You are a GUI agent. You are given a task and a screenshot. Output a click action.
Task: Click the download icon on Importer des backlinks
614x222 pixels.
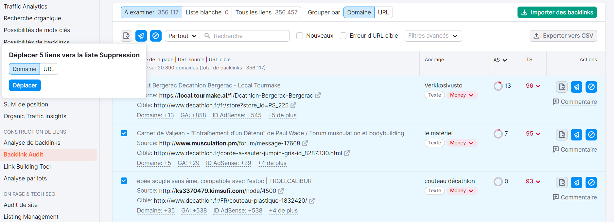(524, 12)
